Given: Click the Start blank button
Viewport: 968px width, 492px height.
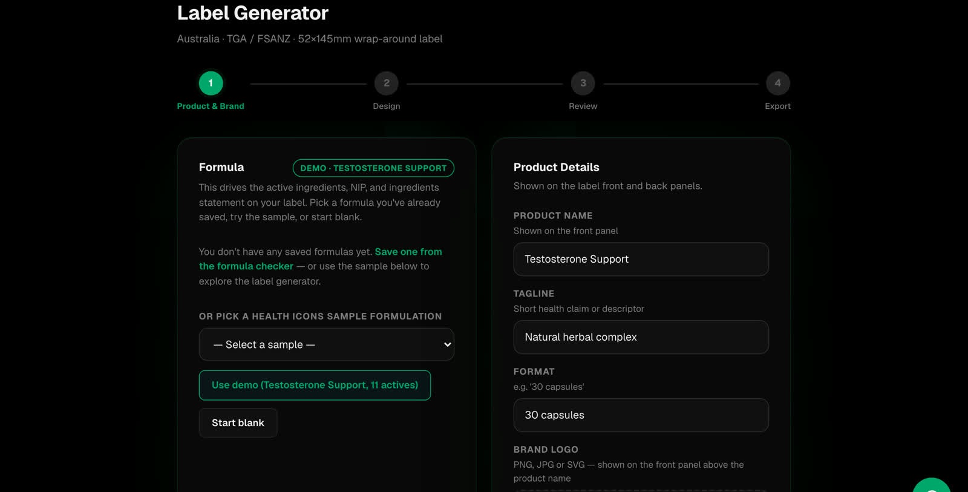Looking at the screenshot, I should click(x=238, y=422).
